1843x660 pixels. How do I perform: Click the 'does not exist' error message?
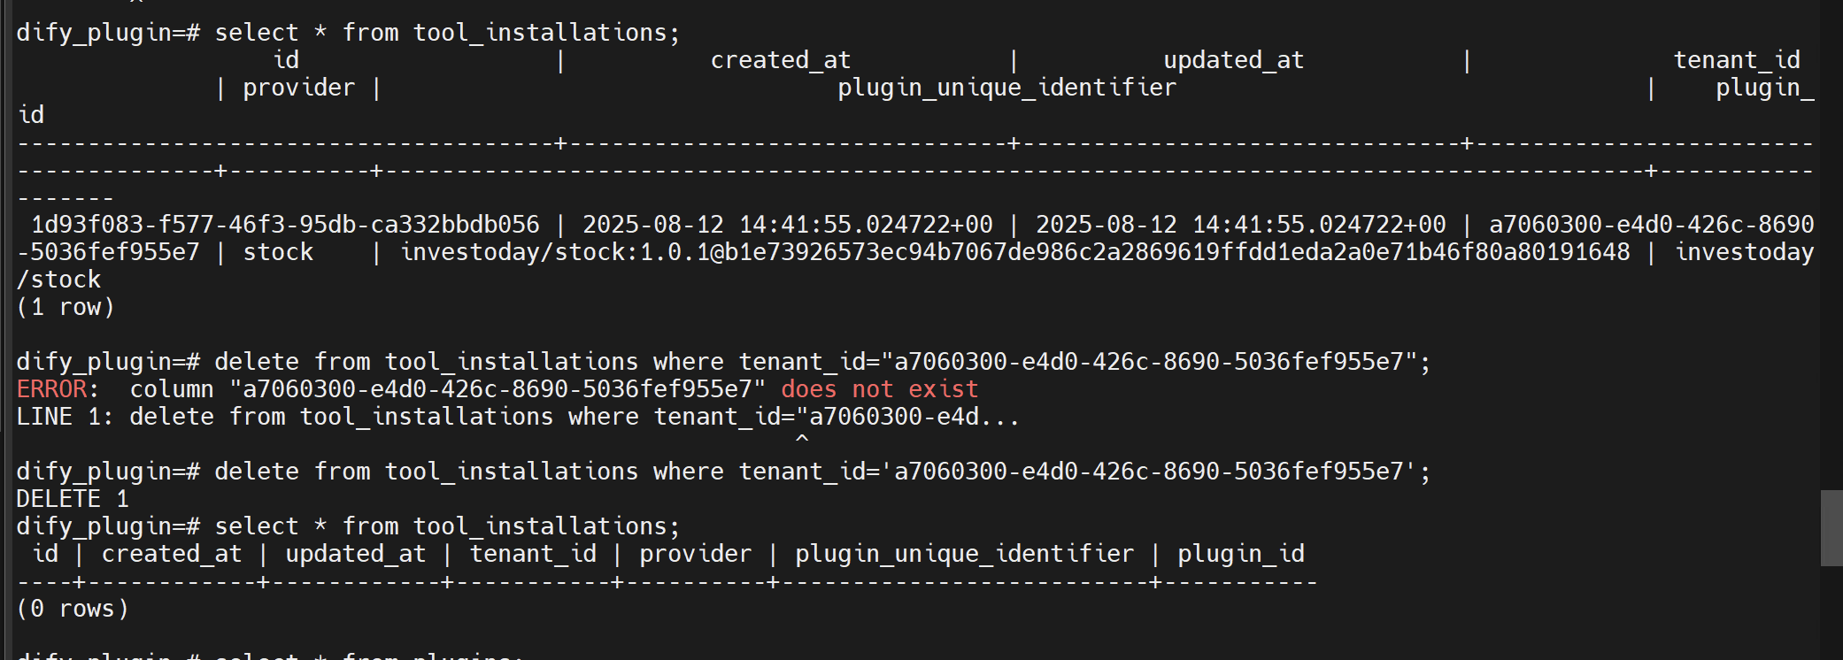879,389
